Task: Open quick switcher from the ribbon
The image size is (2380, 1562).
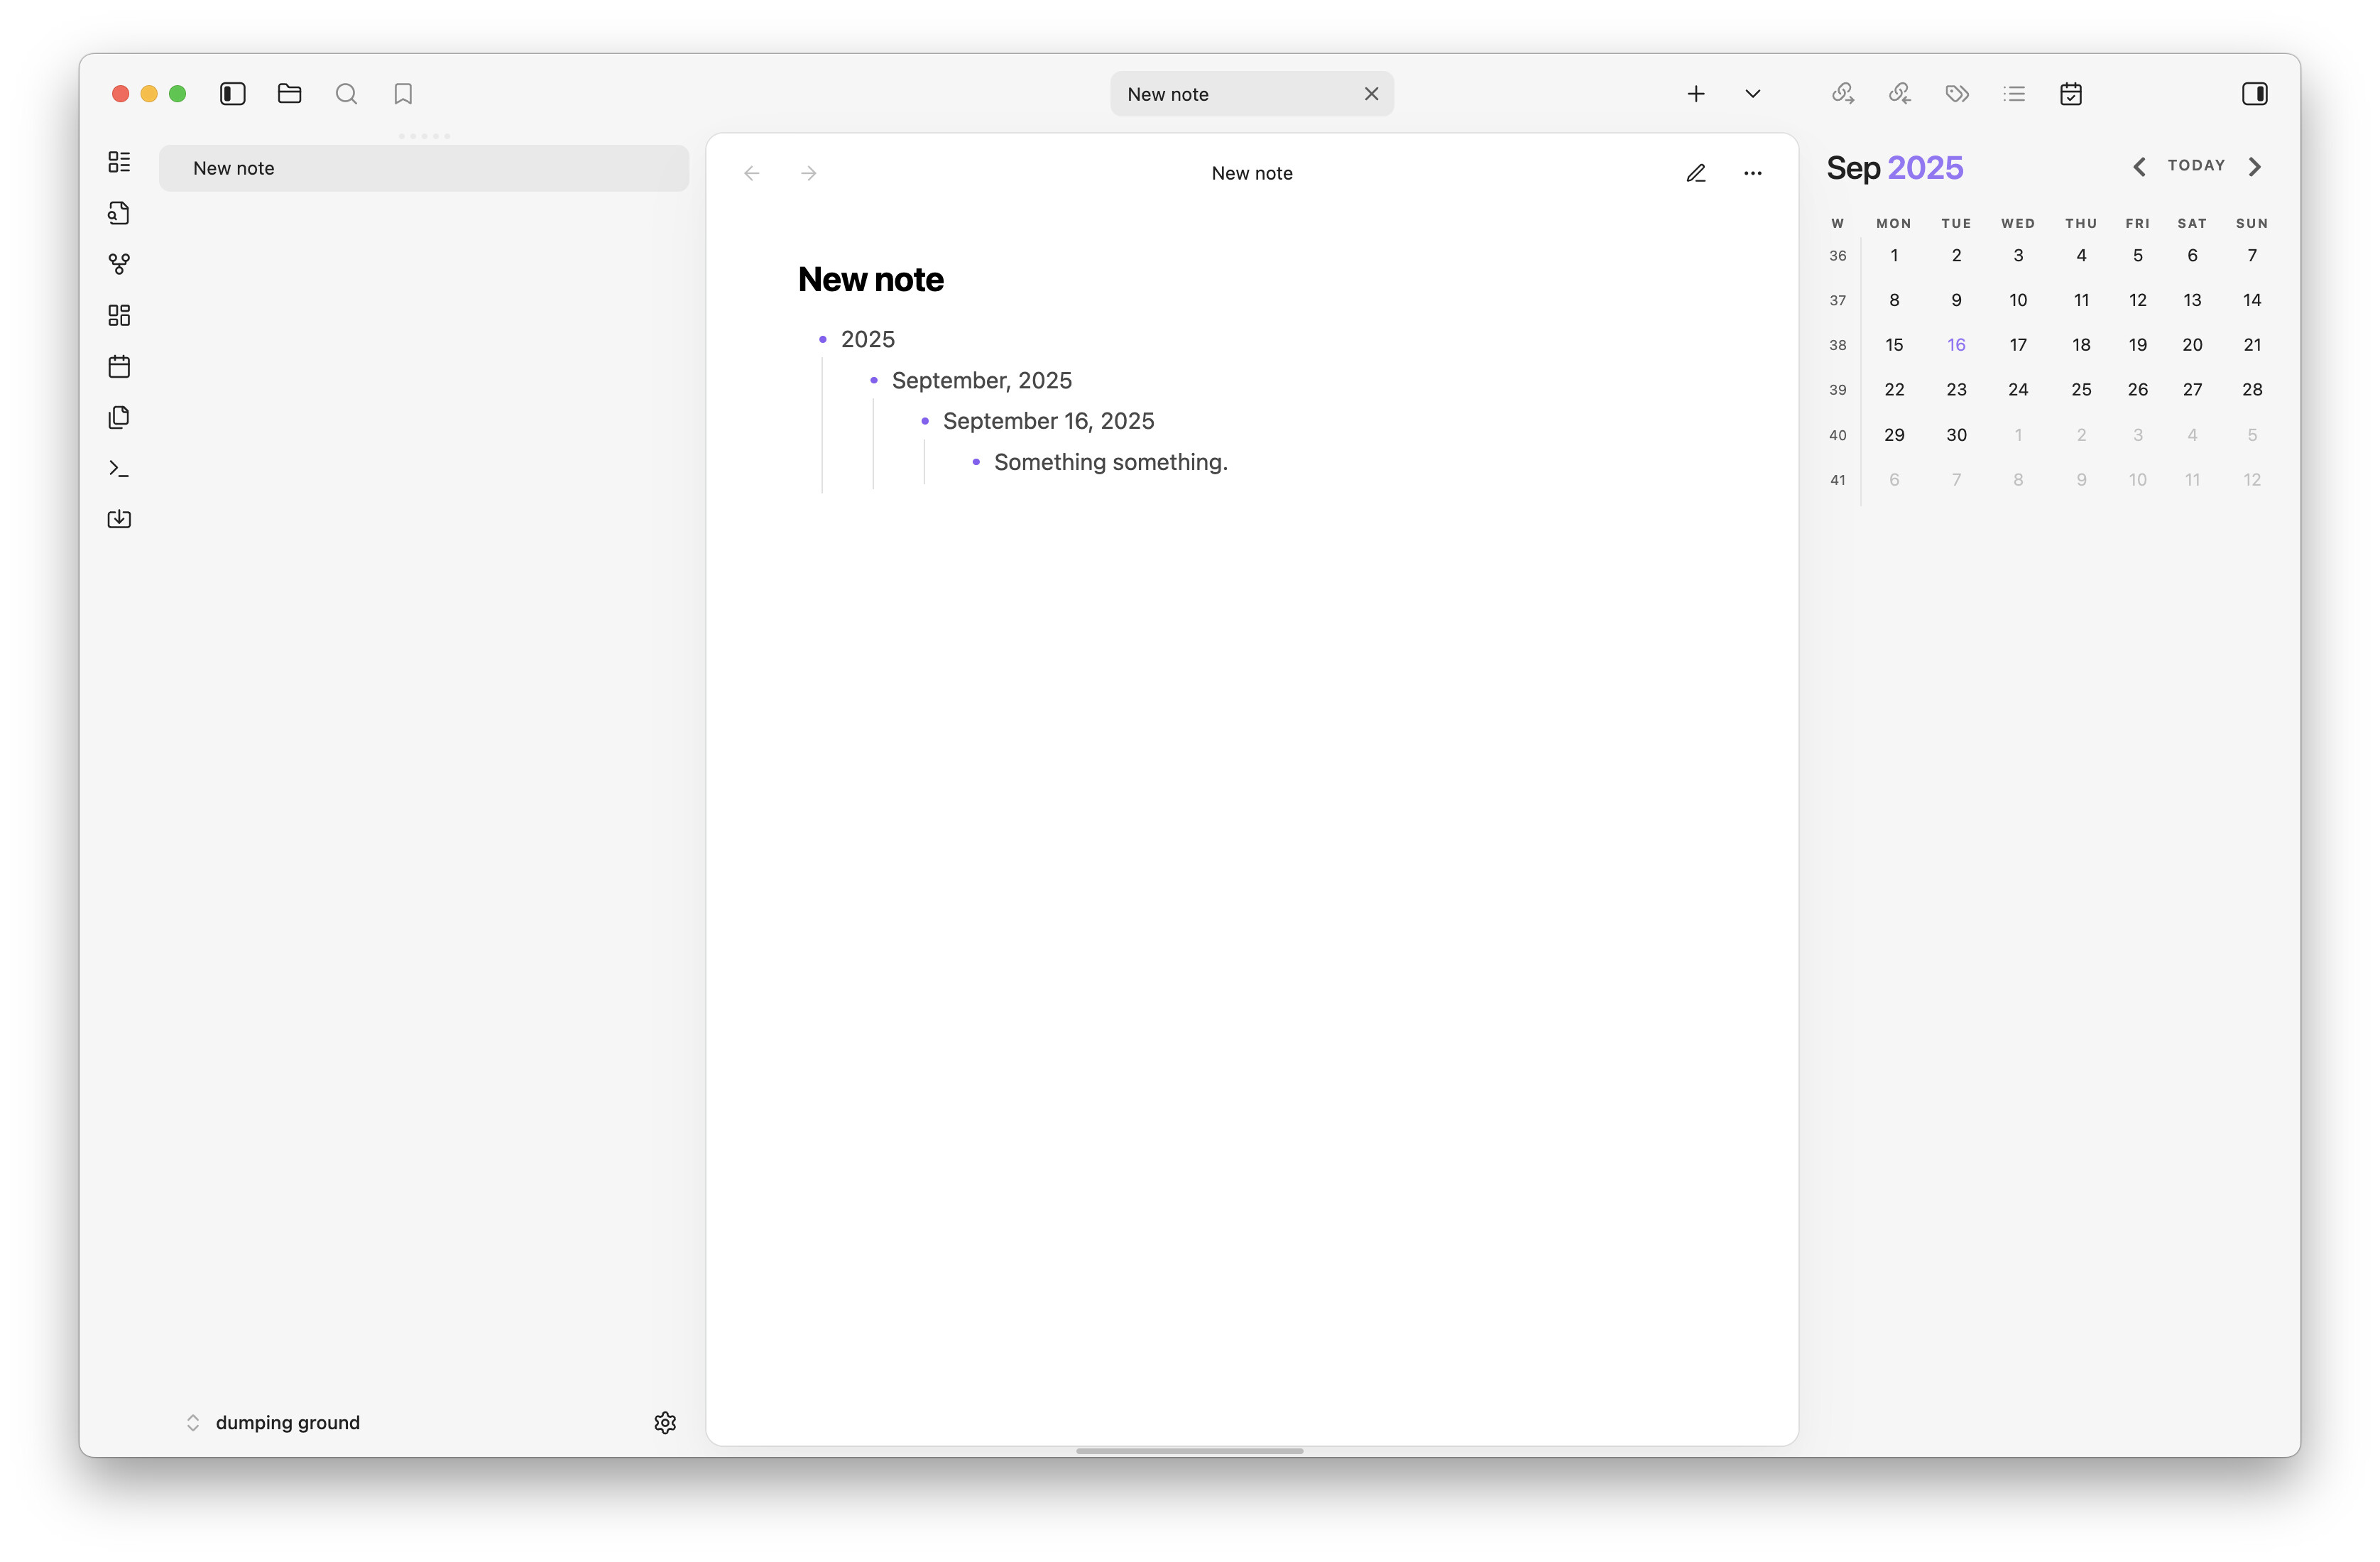Action: [x=119, y=213]
